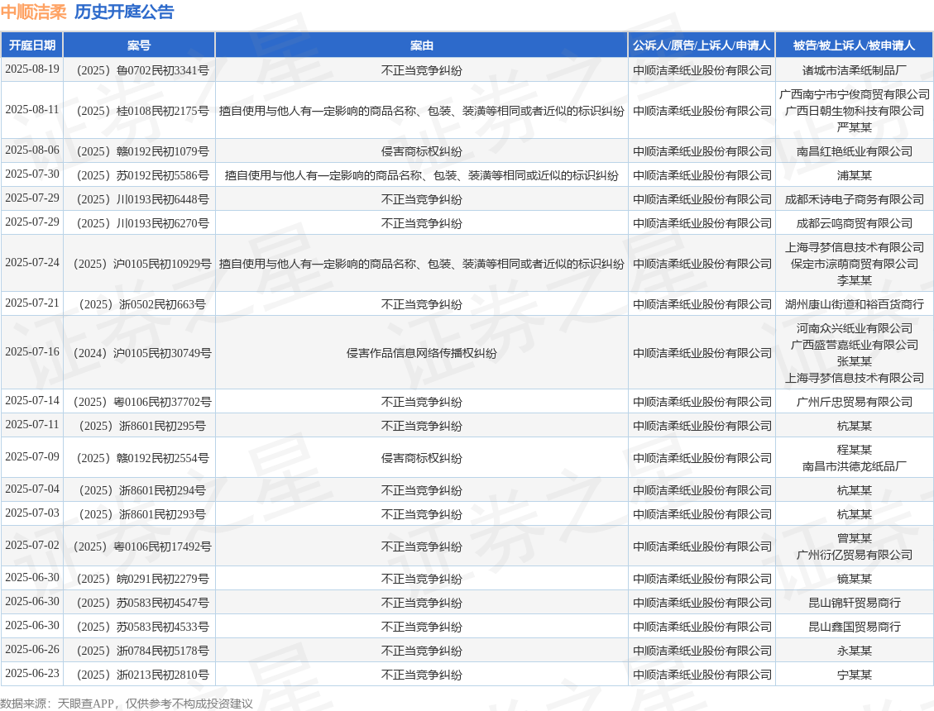This screenshot has height=711, width=934.
Task: Select defendant 广西日朝生物科技有限公司
Action: tap(855, 111)
